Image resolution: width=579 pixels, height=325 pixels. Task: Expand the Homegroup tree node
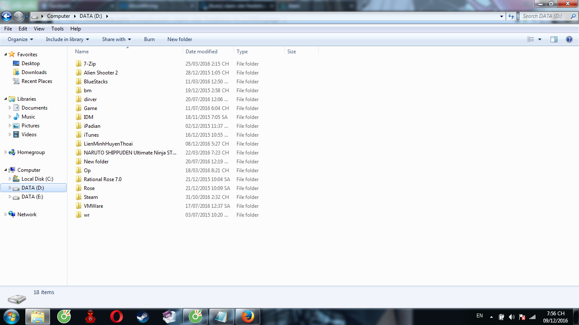coord(6,152)
